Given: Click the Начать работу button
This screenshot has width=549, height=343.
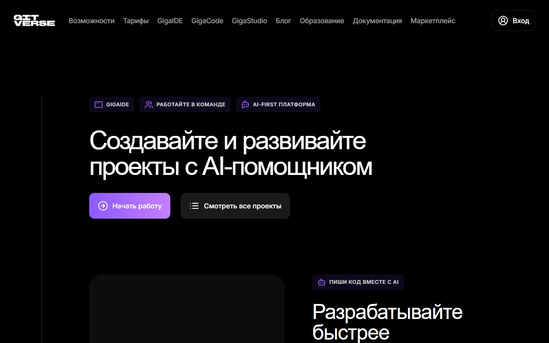Looking at the screenshot, I should (x=130, y=206).
